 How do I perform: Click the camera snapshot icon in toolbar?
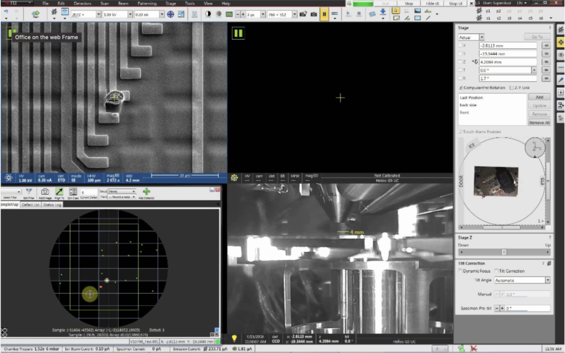(313, 14)
